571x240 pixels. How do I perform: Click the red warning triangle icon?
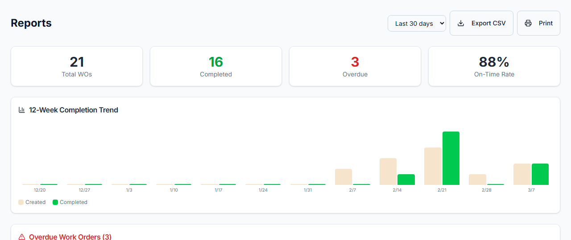tap(22, 237)
